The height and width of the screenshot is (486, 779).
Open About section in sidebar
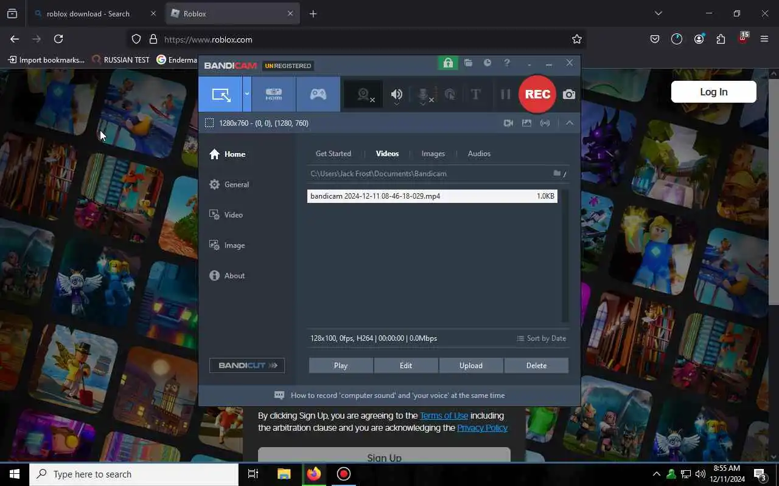tap(227, 276)
